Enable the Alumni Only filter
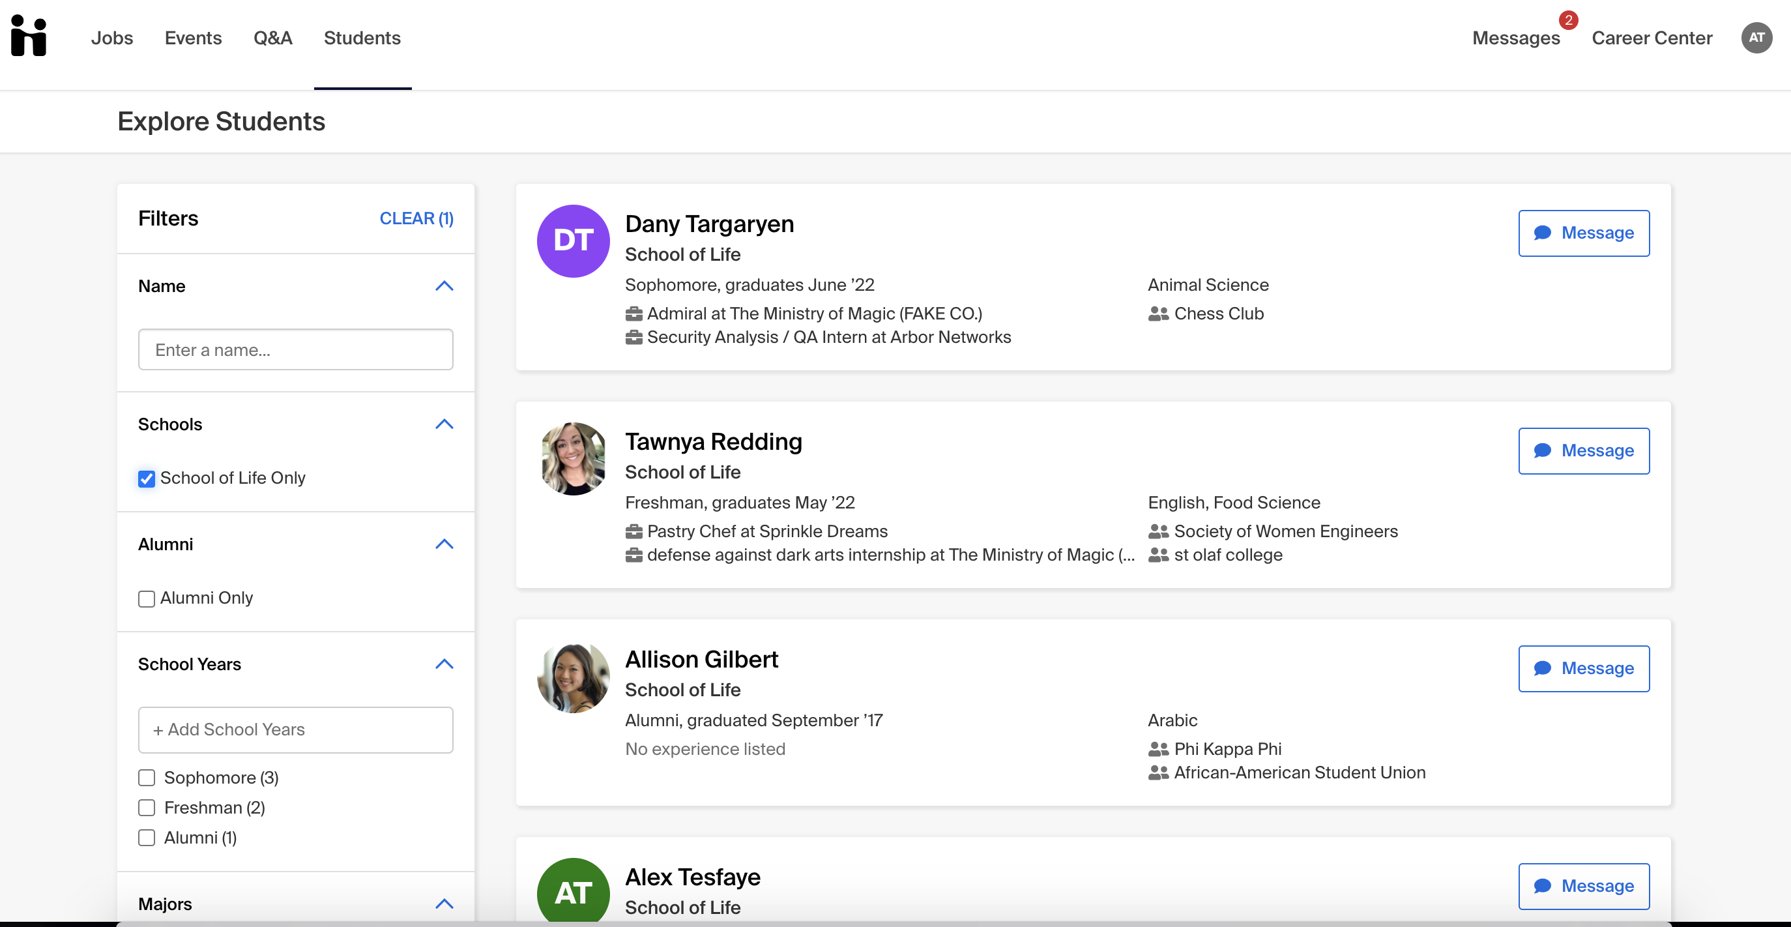Viewport: 1791px width, 927px height. [x=146, y=598]
